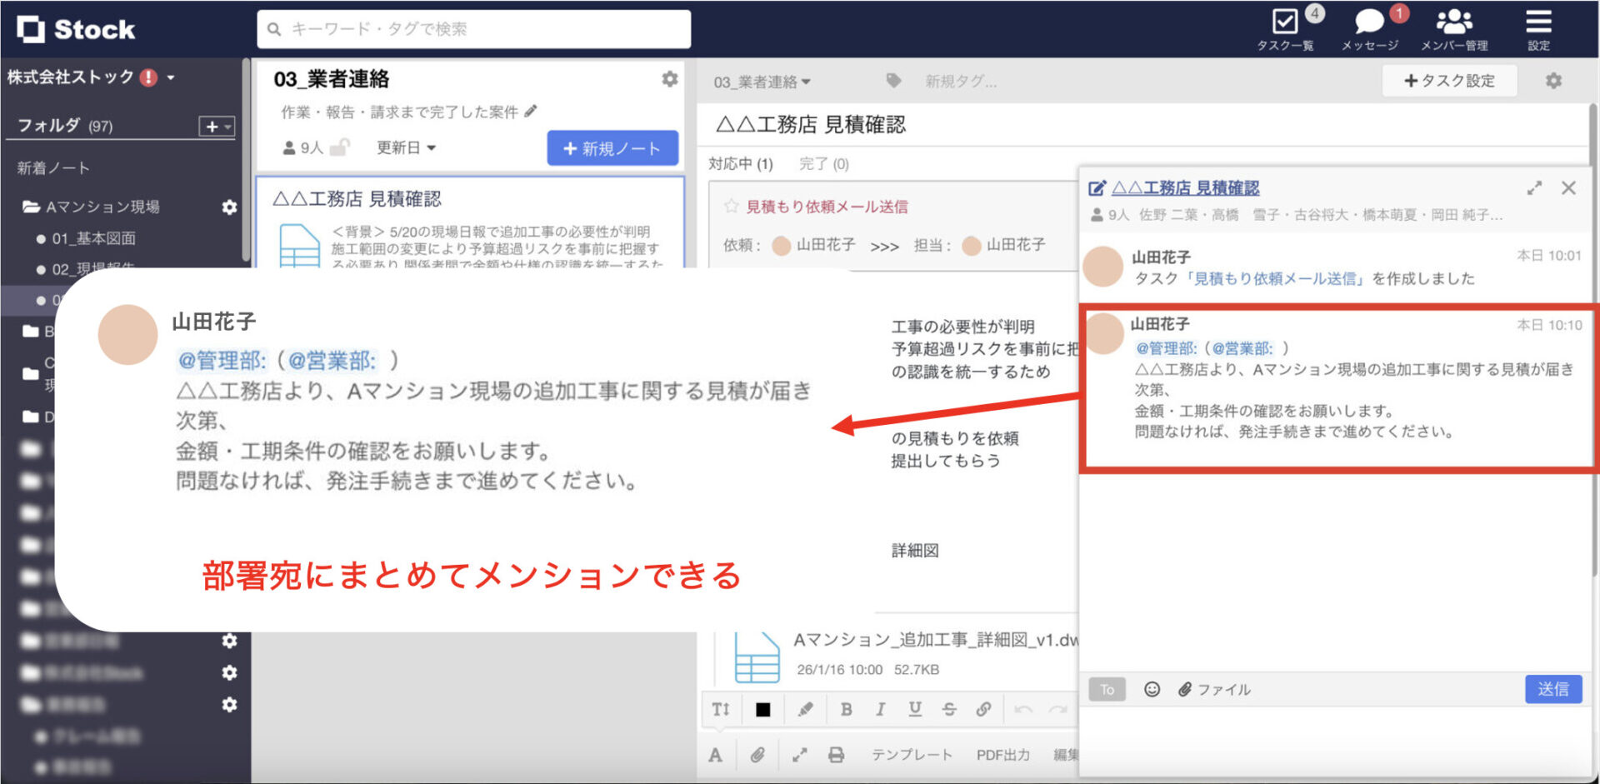Apply strikethrough formatting

949,709
